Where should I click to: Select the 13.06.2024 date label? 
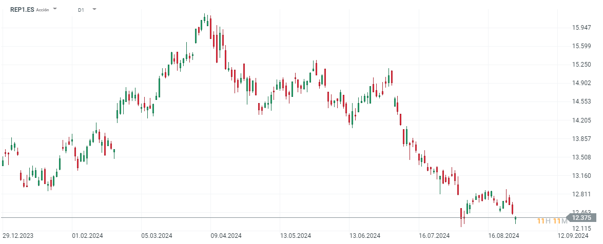pos(365,236)
